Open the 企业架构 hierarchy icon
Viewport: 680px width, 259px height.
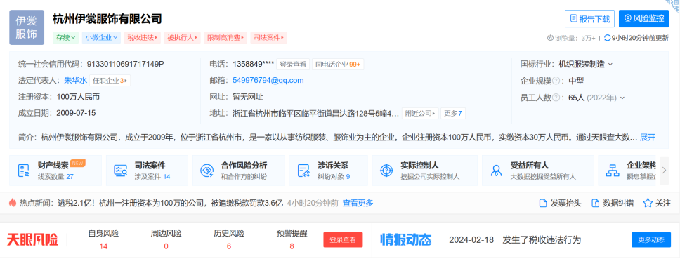pyautogui.click(x=612, y=171)
